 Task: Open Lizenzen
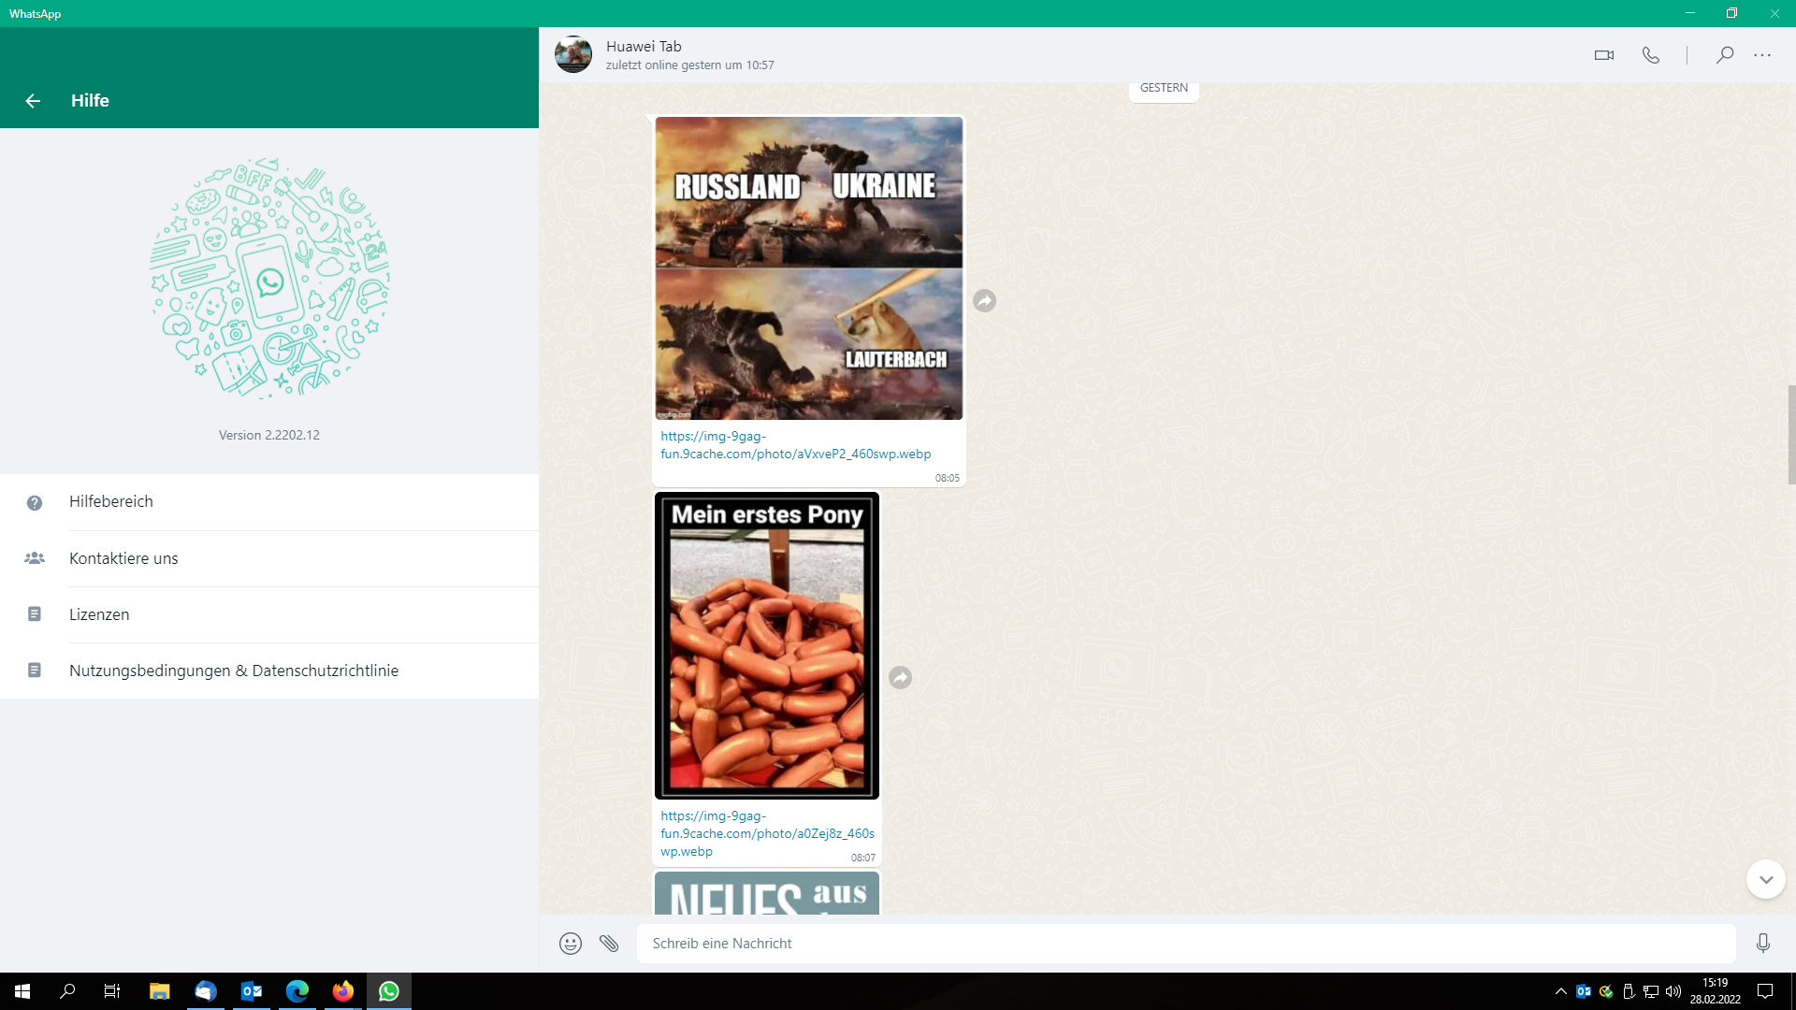point(269,614)
